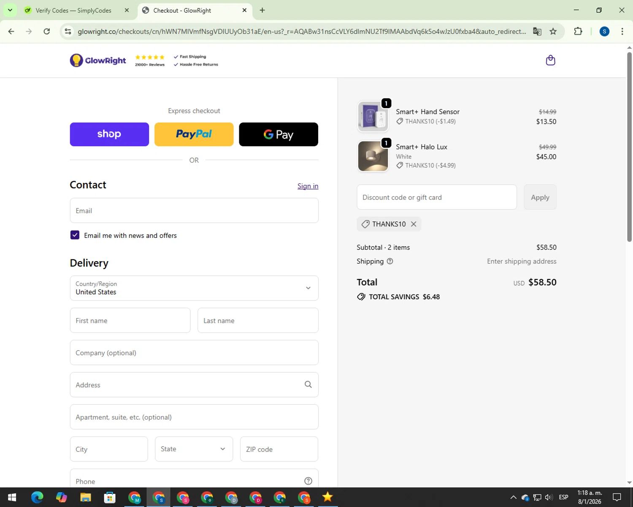Open the State dropdown
The width and height of the screenshot is (633, 507).
click(194, 449)
